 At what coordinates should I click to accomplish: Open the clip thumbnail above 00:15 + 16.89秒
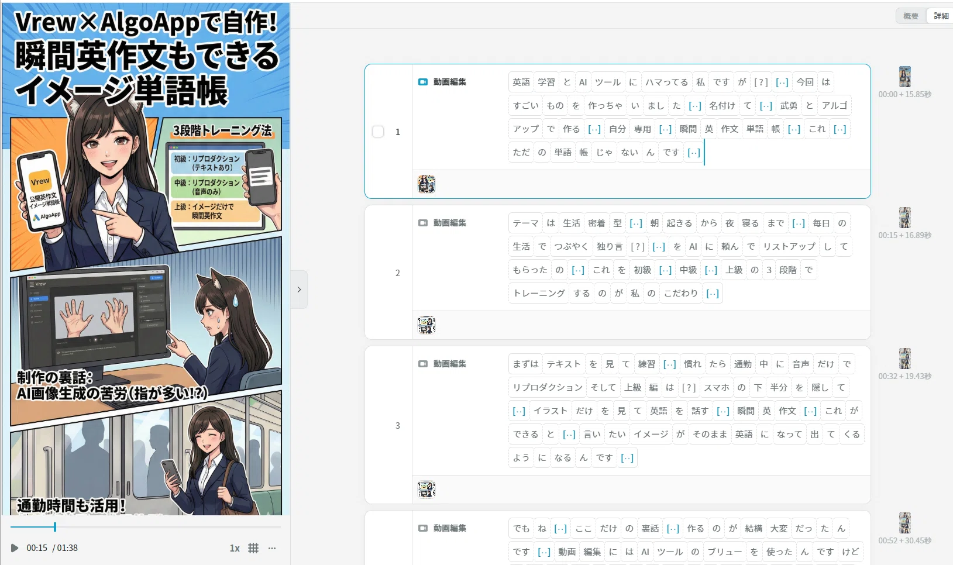pyautogui.click(x=904, y=218)
